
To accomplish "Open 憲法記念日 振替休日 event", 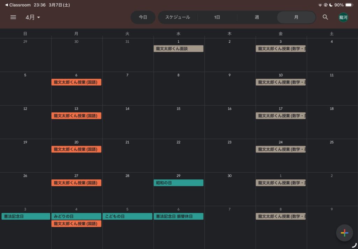I will (x=178, y=216).
